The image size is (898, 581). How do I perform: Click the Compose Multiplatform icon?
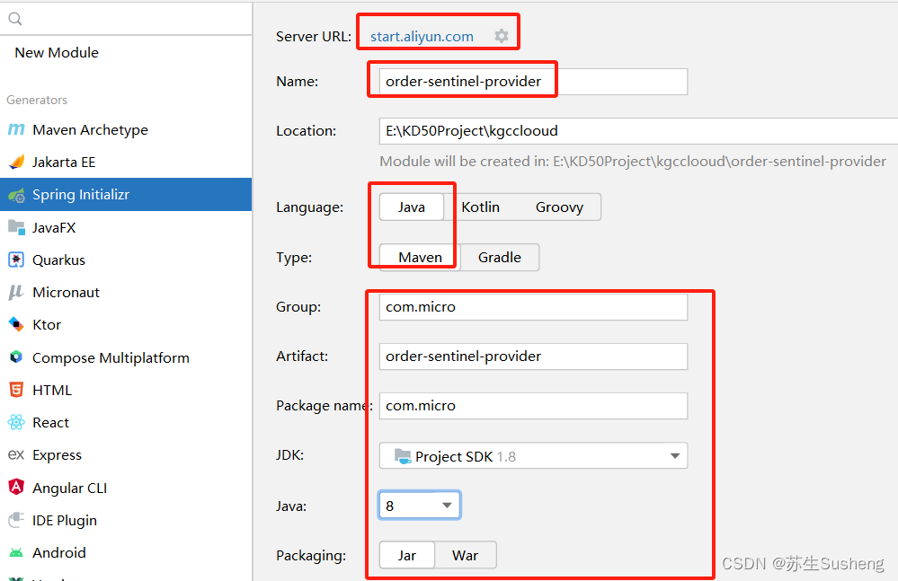pos(16,357)
